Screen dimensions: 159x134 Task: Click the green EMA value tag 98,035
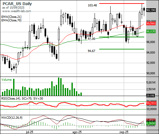[x=151, y=32]
